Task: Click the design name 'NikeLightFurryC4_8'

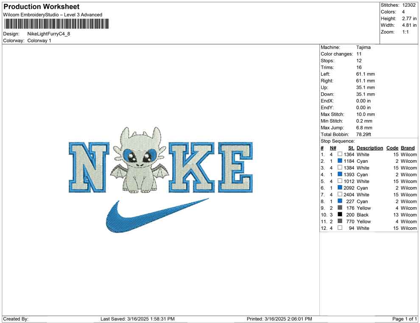Action: click(49, 34)
